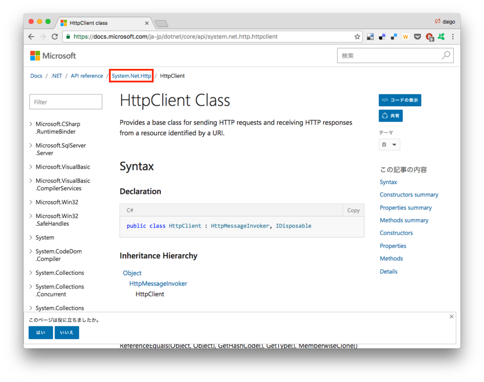Expand System.Collections.Concurrent node

(x=31, y=287)
